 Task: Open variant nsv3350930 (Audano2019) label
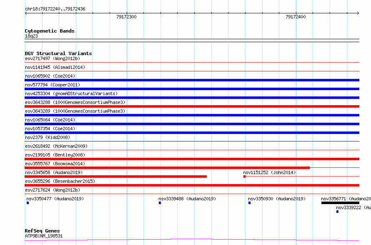coord(277,199)
